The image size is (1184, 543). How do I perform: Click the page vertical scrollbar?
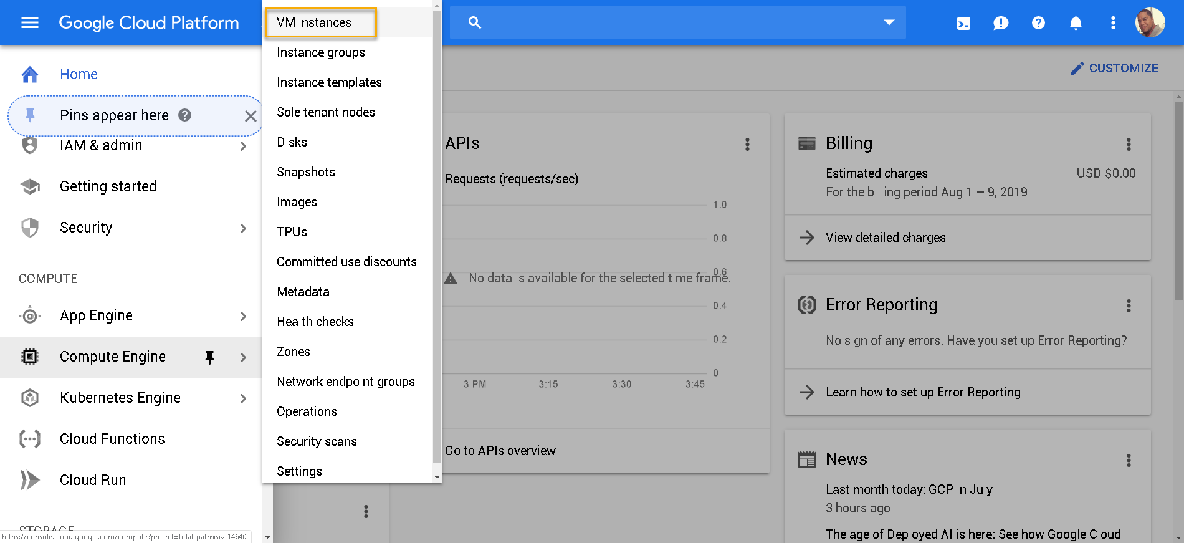[1178, 201]
